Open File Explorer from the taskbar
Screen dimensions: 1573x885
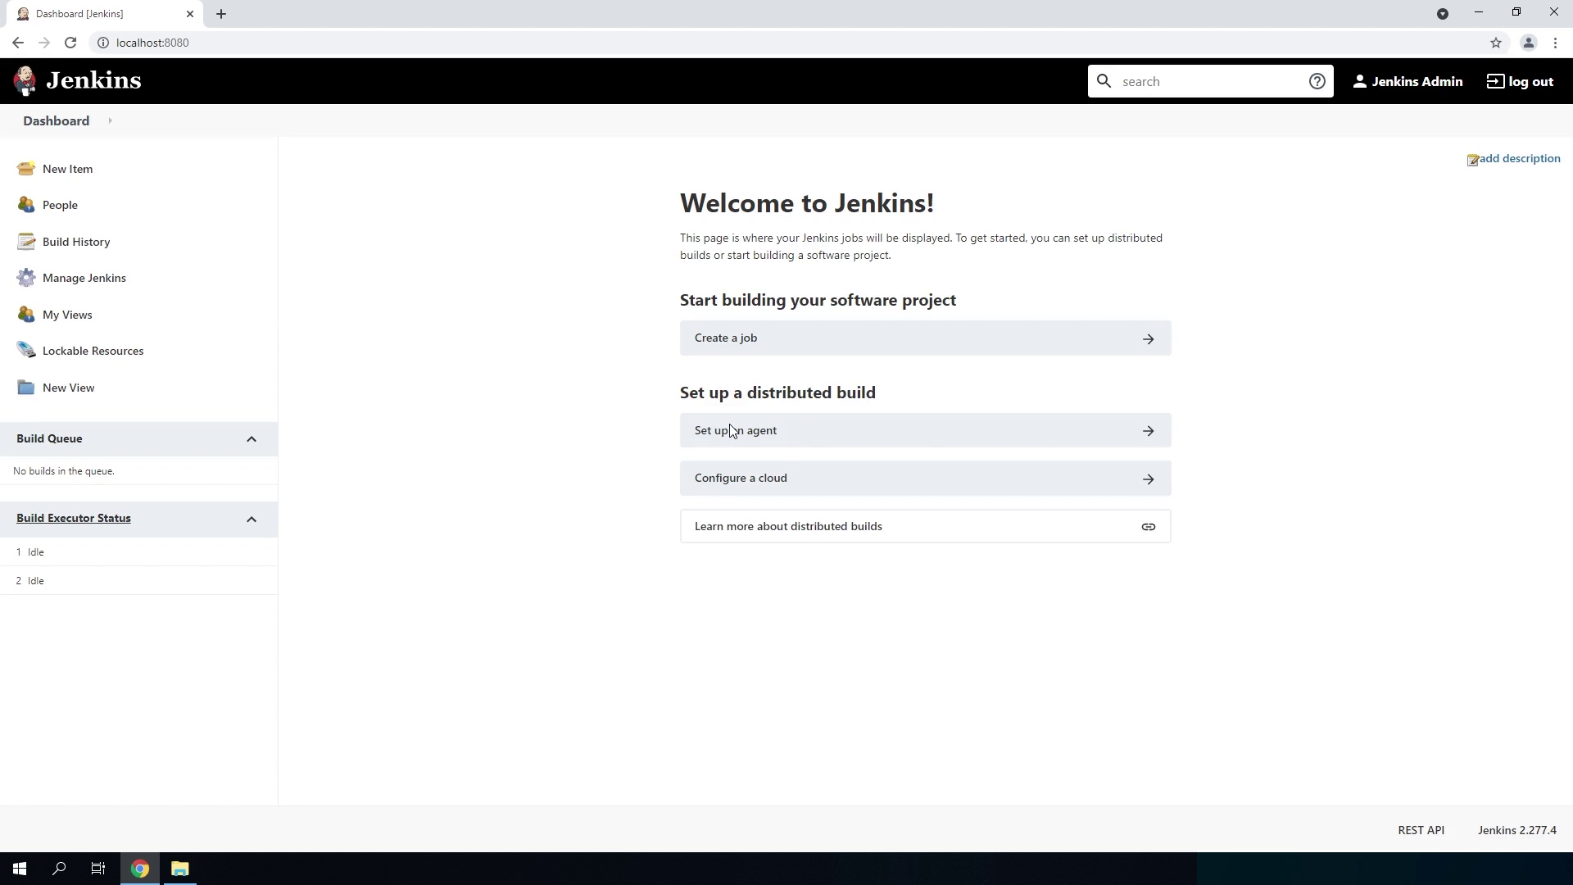pyautogui.click(x=179, y=869)
